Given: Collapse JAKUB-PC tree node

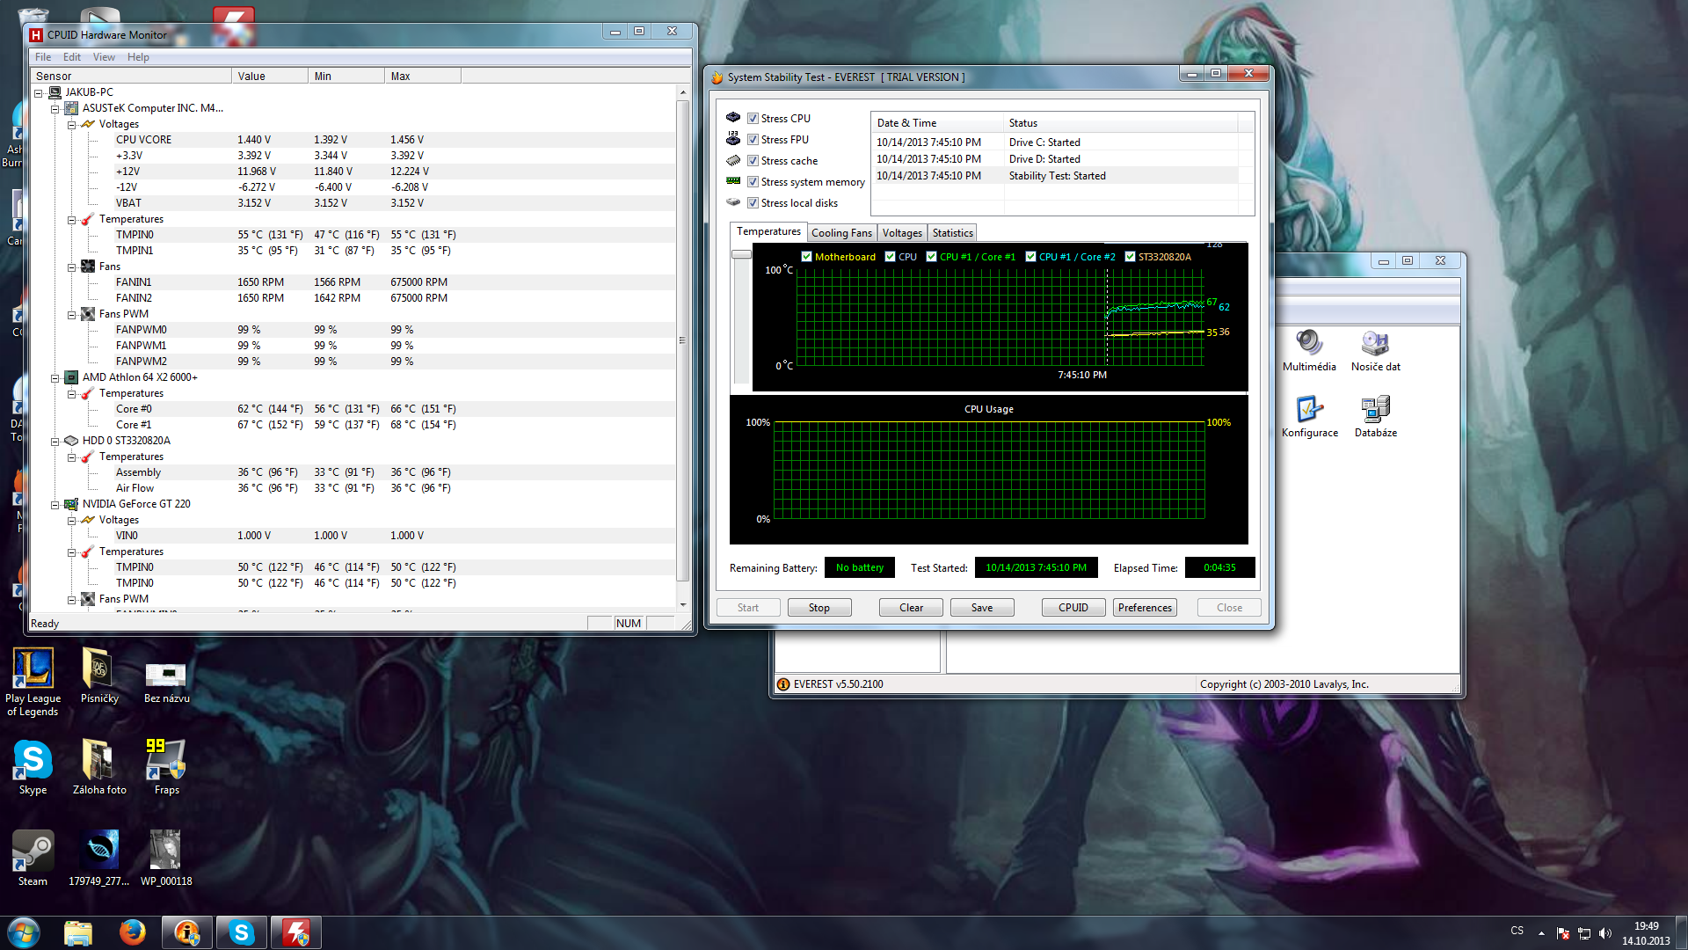Looking at the screenshot, I should click(x=39, y=93).
